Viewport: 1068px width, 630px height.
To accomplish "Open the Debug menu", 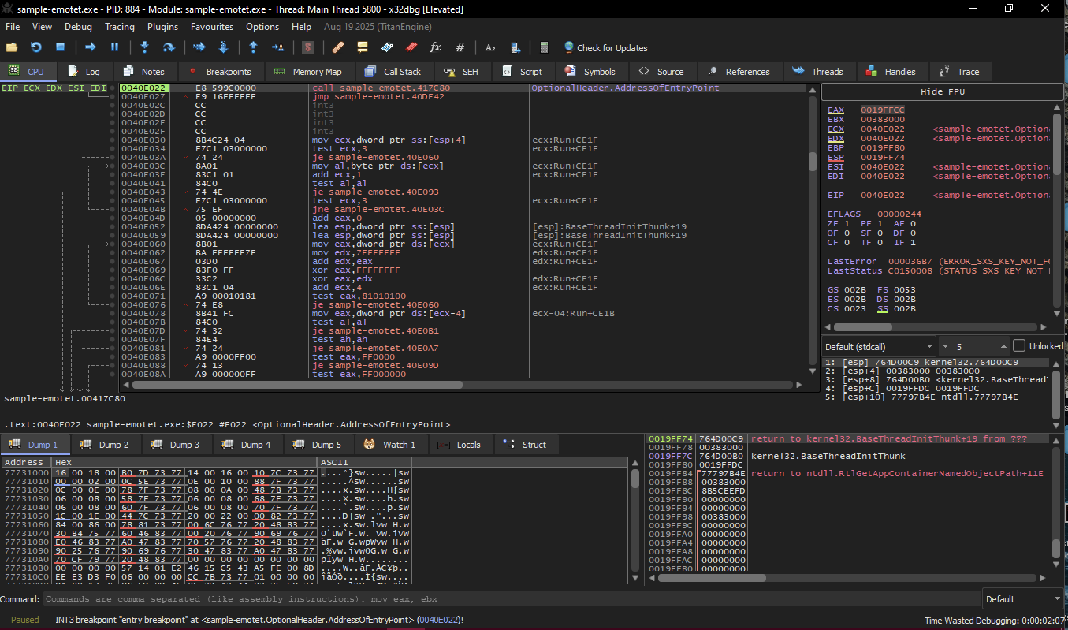I will (78, 27).
